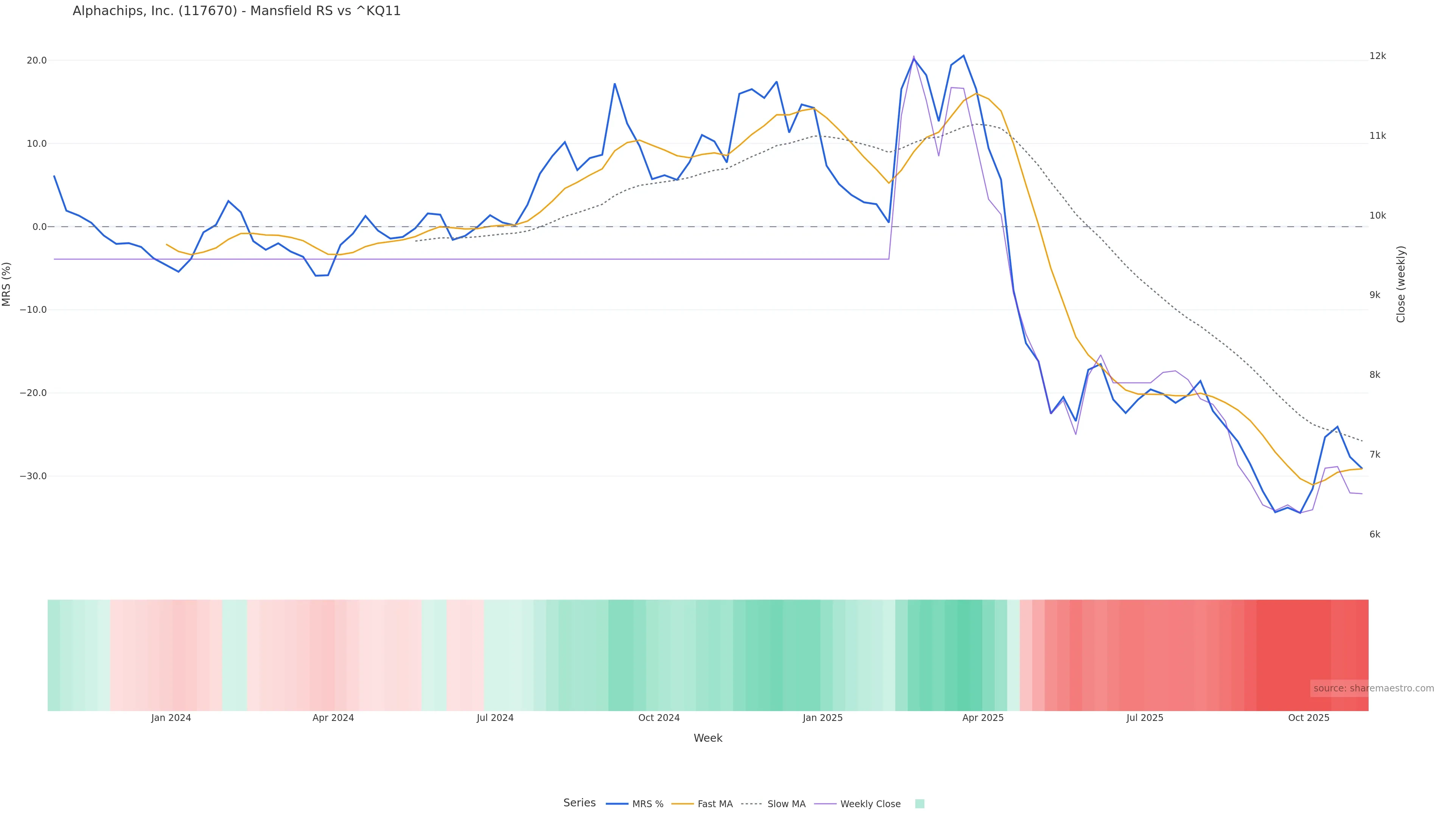Click the green heatmap legend swatch
Screen dimensions: 1453x817
tap(919, 804)
